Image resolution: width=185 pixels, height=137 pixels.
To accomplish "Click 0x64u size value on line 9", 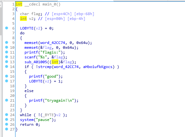I will pyautogui.click(x=82, y=43).
